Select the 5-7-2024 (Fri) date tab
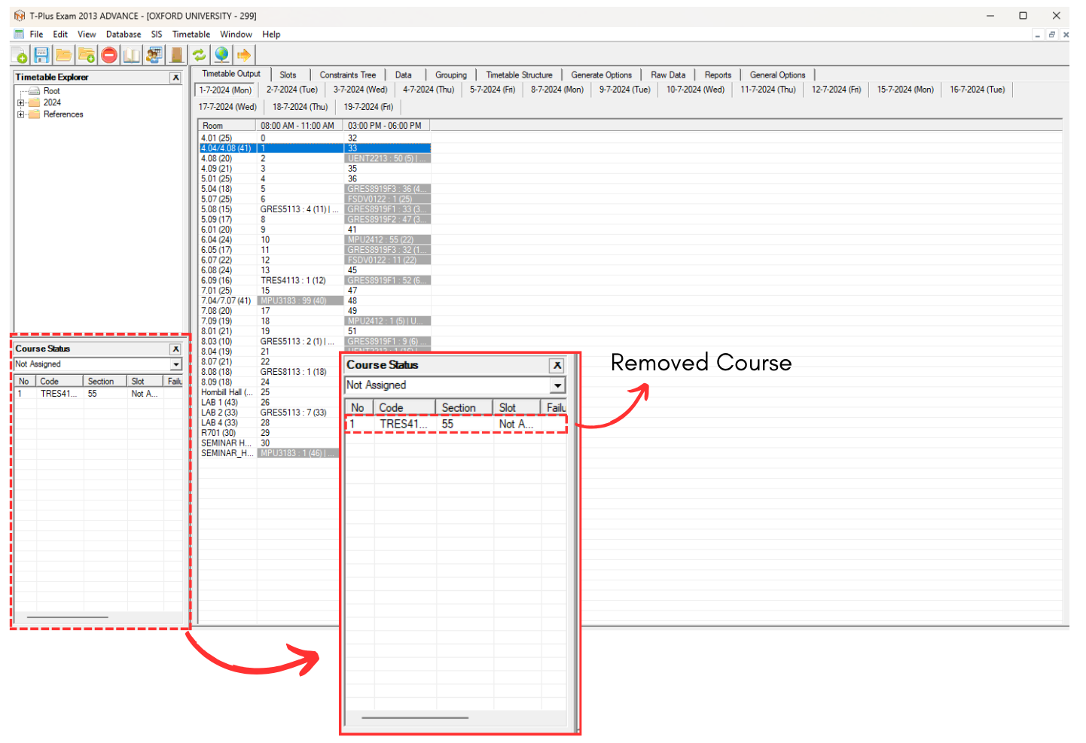This screenshot has width=1086, height=743. pos(491,90)
